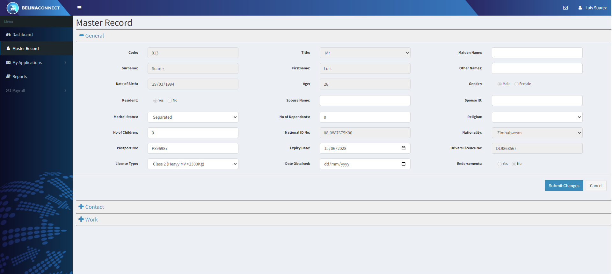
Task: Open the Marital Status dropdown
Action: click(x=193, y=117)
